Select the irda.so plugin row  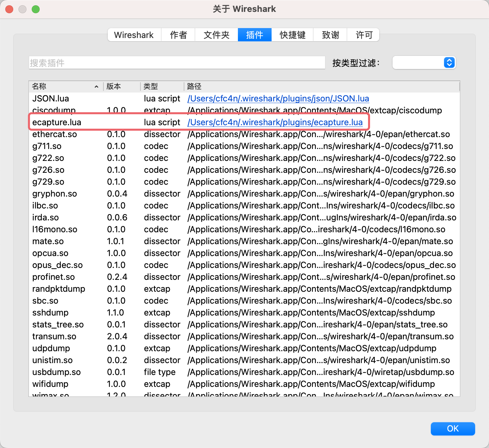point(244,217)
